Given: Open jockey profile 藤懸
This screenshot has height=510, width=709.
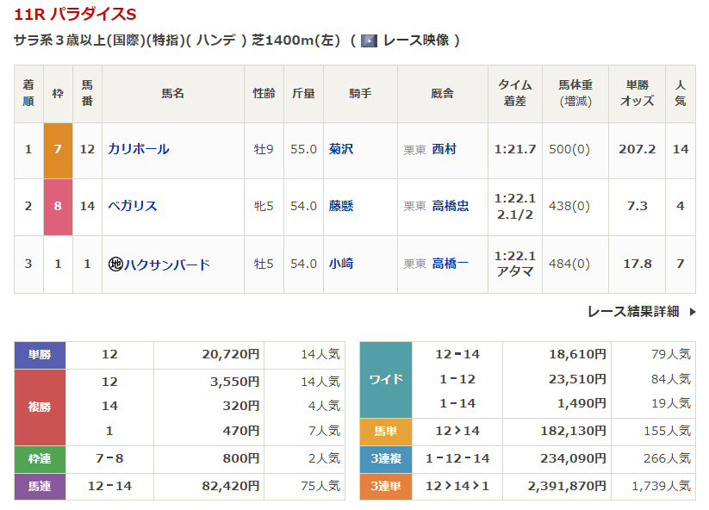Looking at the screenshot, I should click(x=341, y=206).
